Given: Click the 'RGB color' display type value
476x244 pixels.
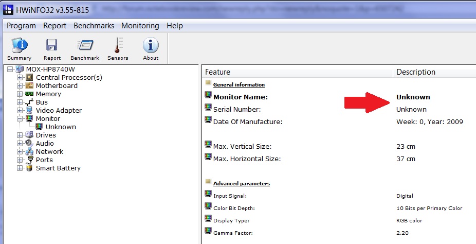Looking at the screenshot, I should pos(409,221).
